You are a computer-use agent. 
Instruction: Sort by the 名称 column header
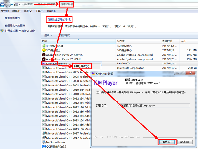point(78,41)
